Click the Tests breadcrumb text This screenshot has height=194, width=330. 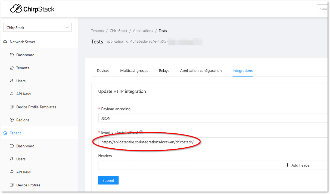[163, 31]
